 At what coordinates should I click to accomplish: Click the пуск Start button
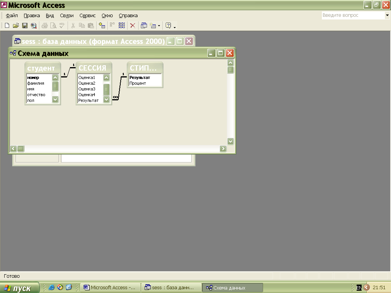pyautogui.click(x=19, y=288)
